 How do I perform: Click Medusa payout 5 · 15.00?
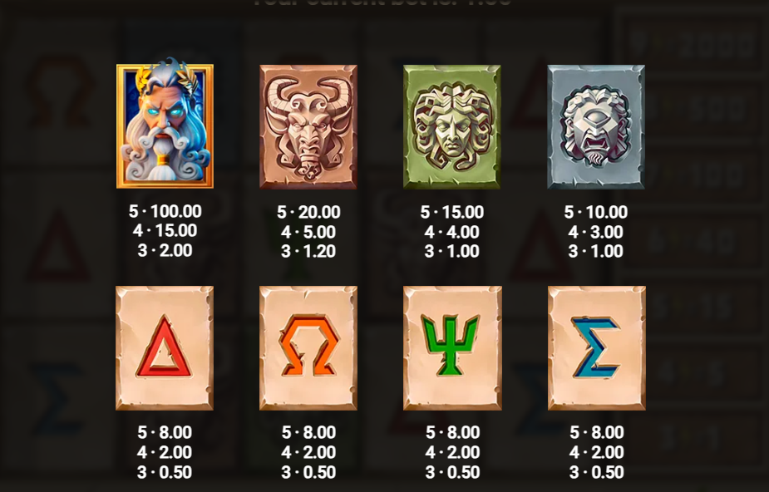click(x=452, y=212)
